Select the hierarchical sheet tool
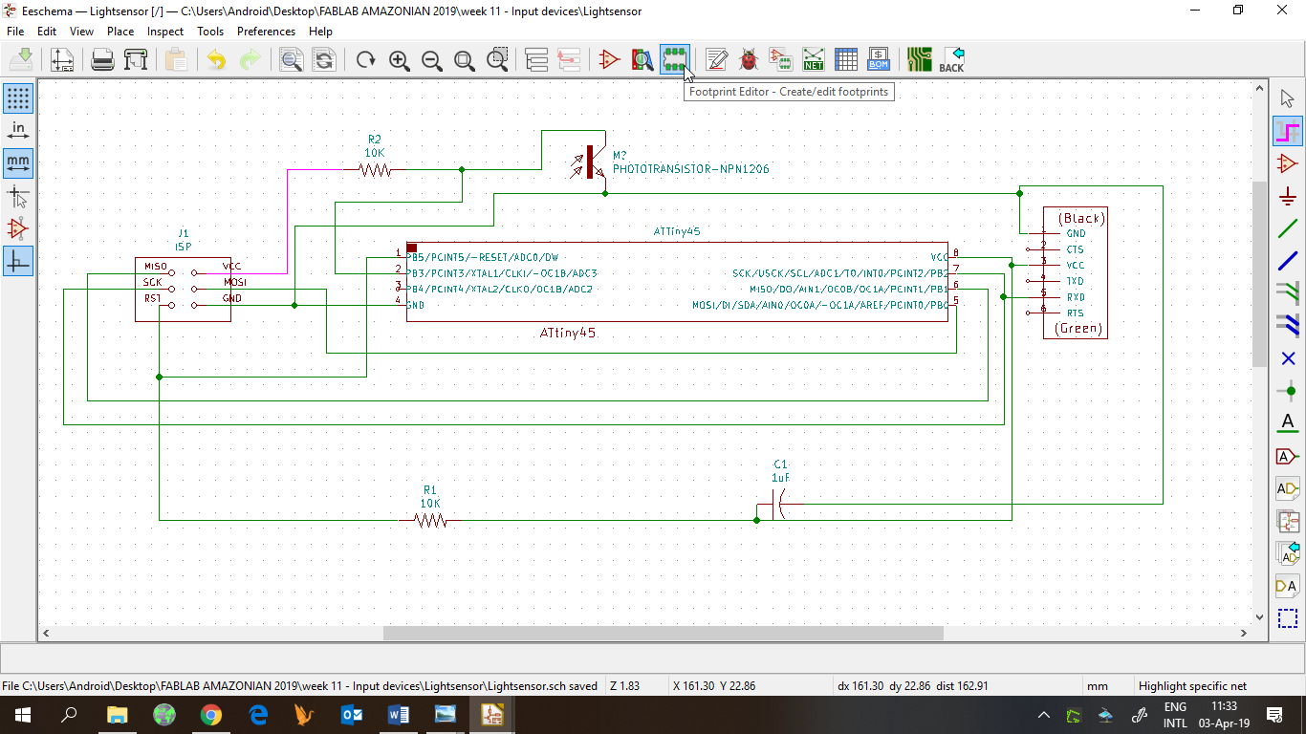Screen dimensions: 1306x734 pyautogui.click(x=1288, y=521)
